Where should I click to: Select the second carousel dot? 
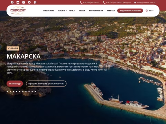[x=10, y=92]
